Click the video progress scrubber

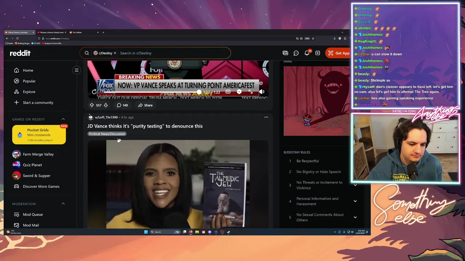pyautogui.click(x=199, y=92)
